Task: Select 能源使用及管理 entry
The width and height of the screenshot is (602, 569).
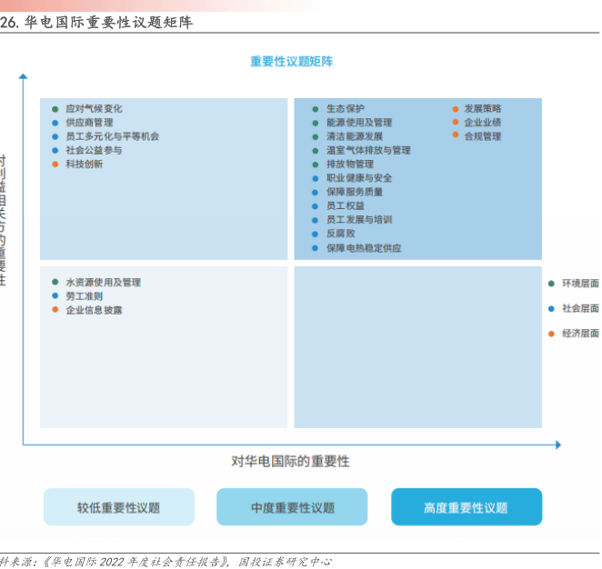Action: click(x=359, y=123)
